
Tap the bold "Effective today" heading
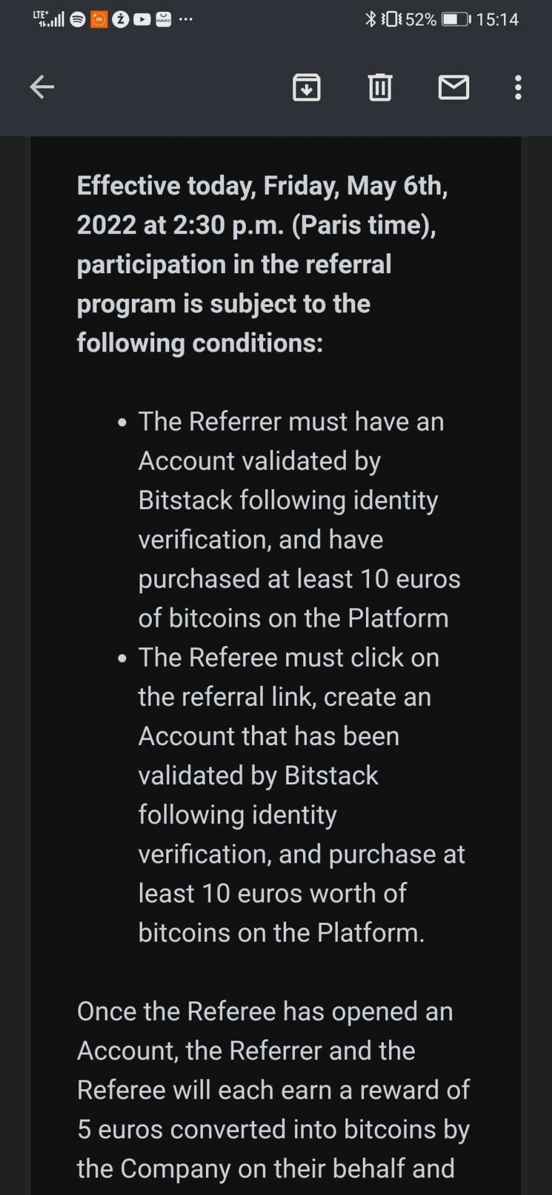coord(261,264)
